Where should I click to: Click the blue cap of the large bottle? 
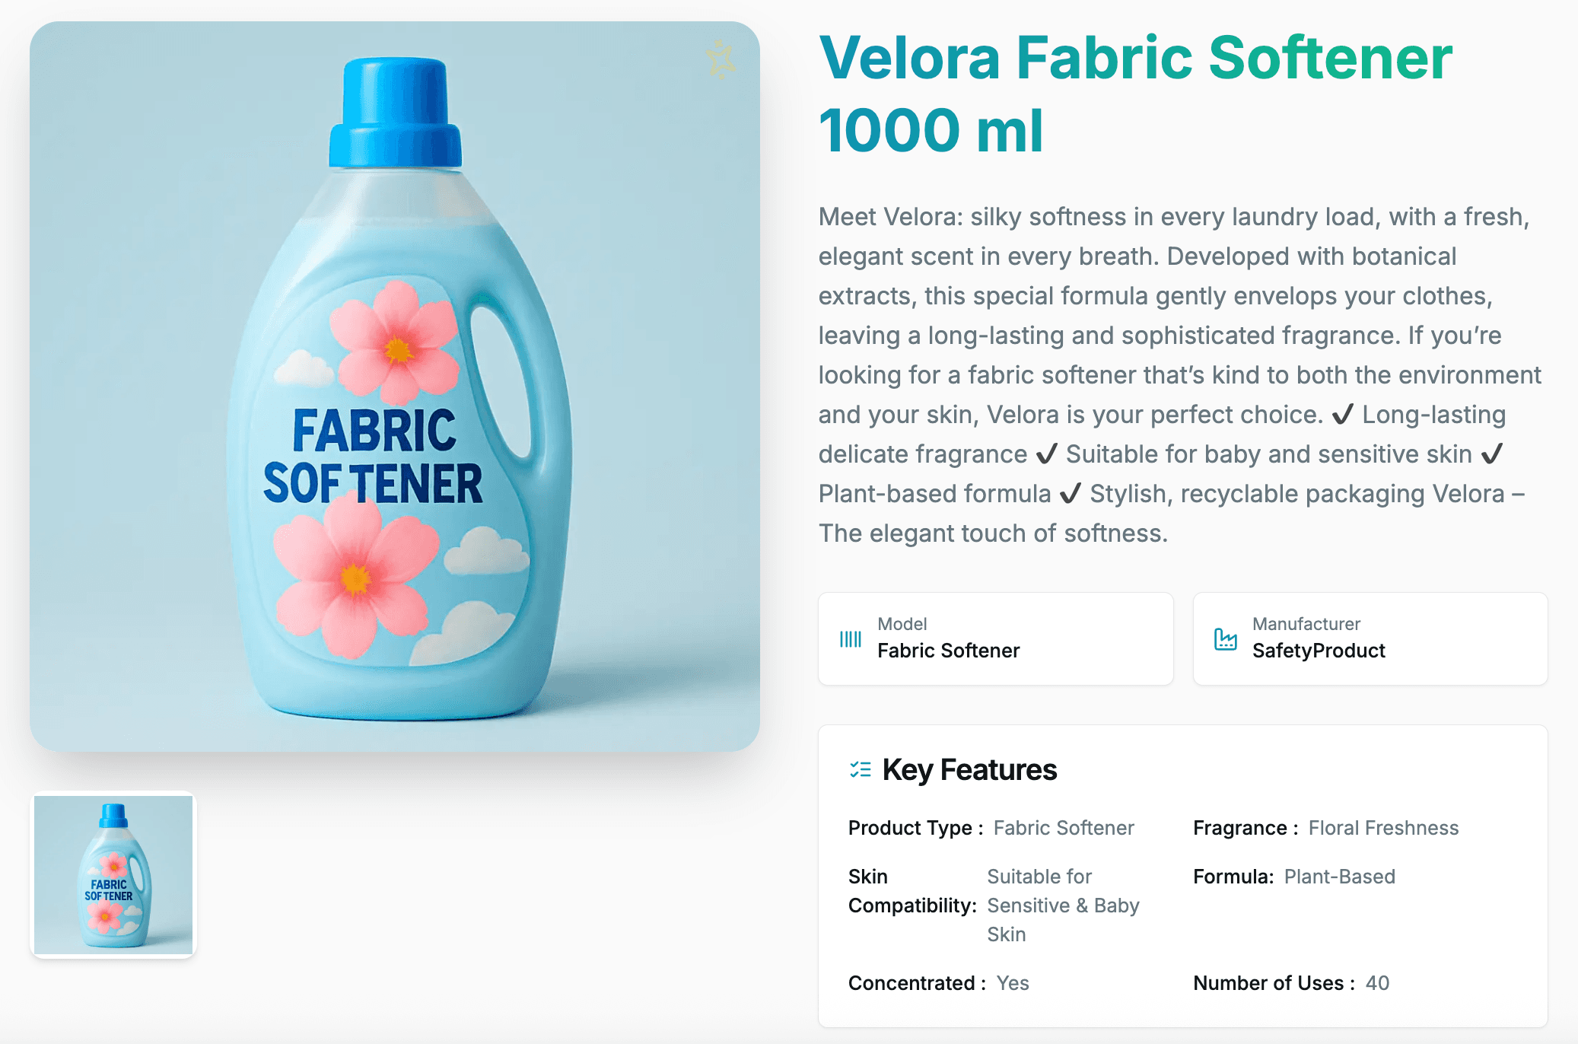coord(395,113)
